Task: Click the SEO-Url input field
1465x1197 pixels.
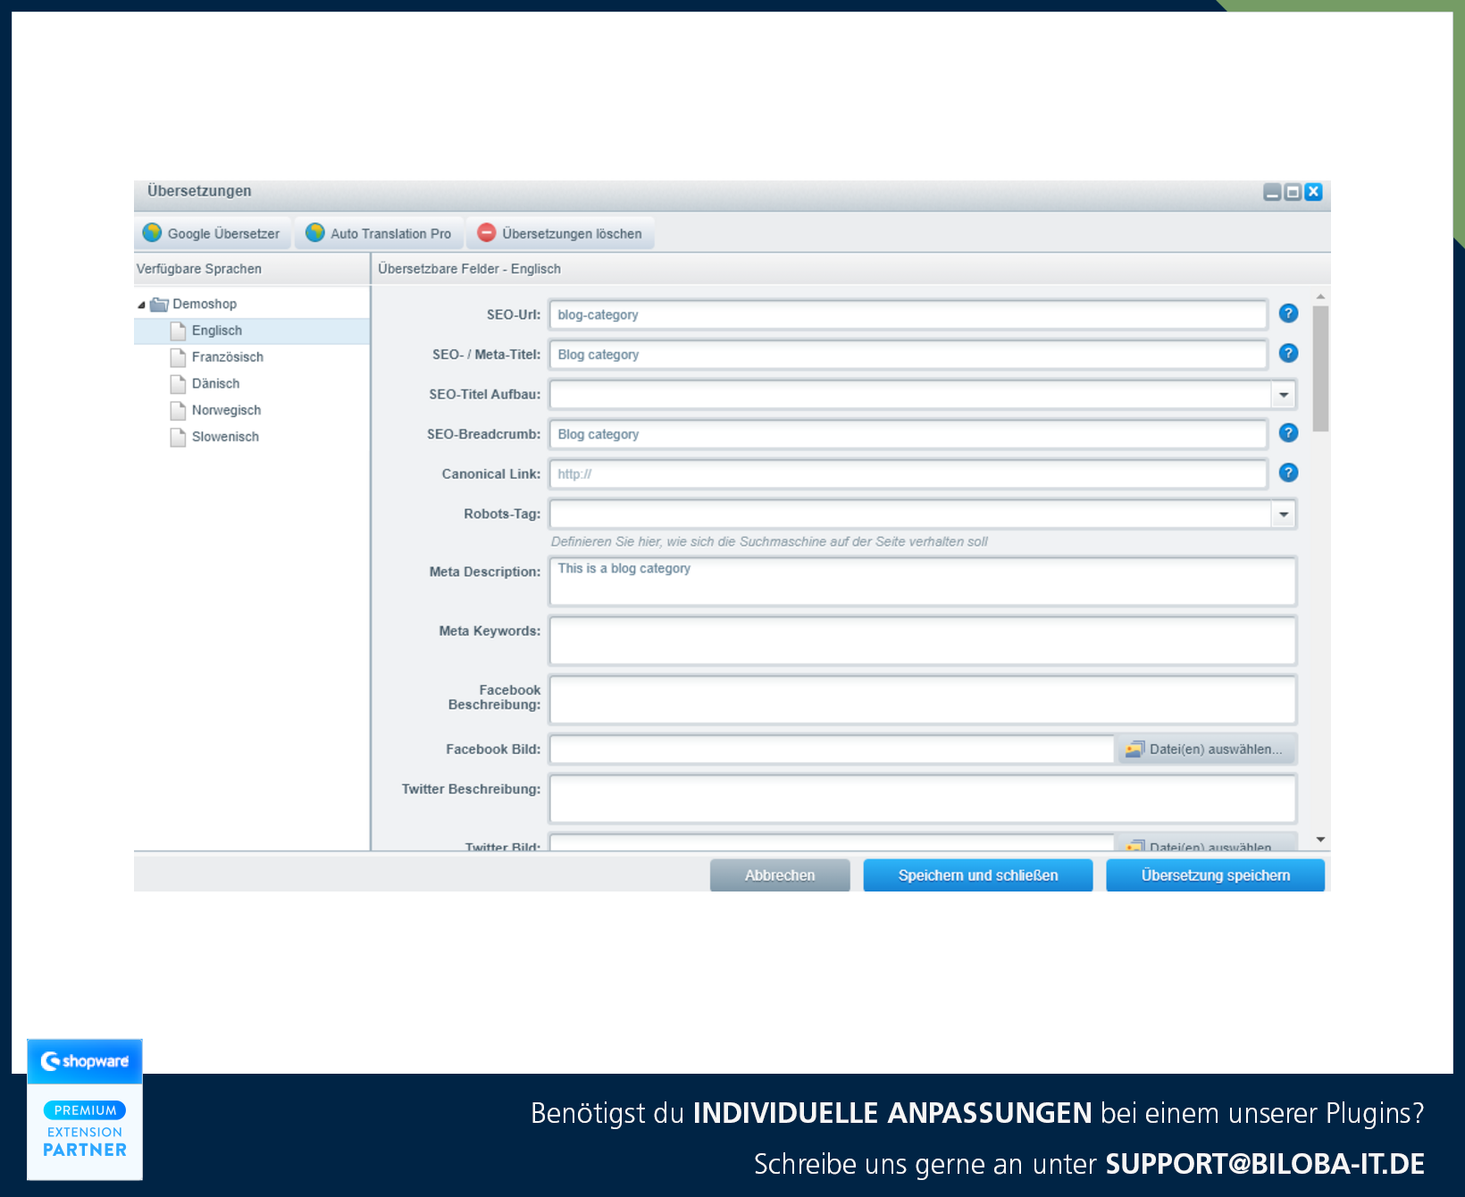Action: pos(908,314)
